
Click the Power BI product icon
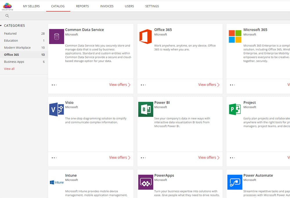(146, 109)
